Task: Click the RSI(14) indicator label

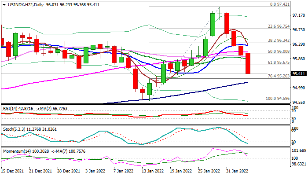Action: click(11, 107)
